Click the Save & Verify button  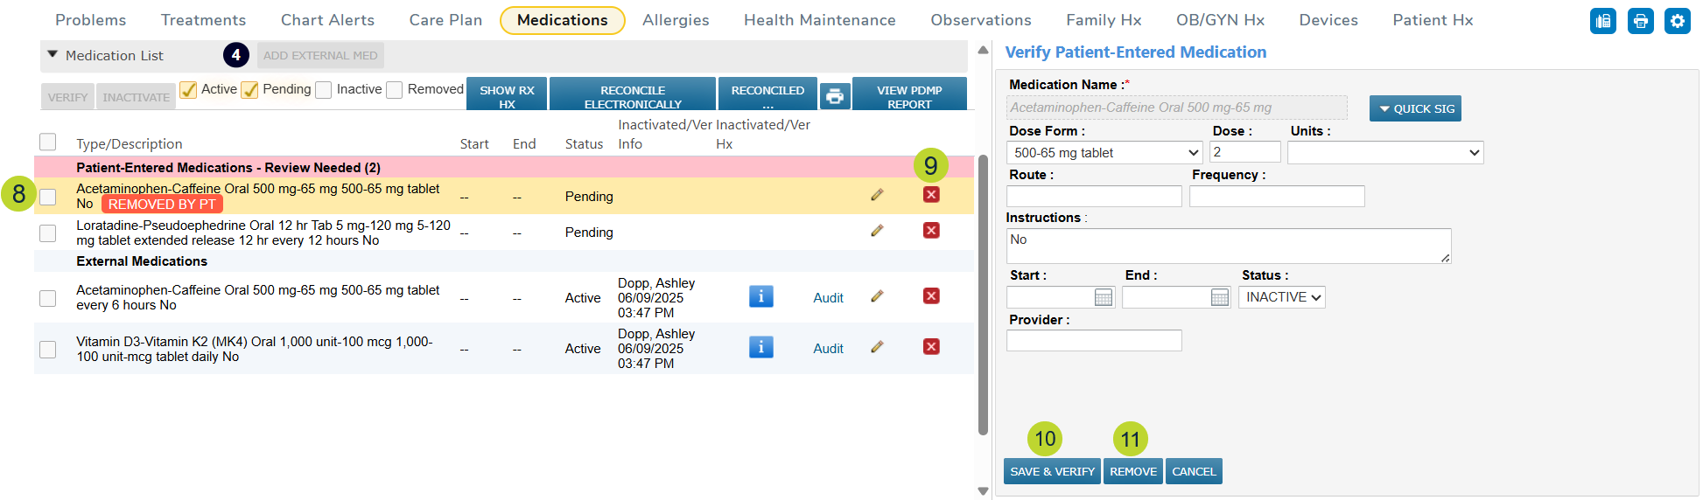coord(1052,471)
